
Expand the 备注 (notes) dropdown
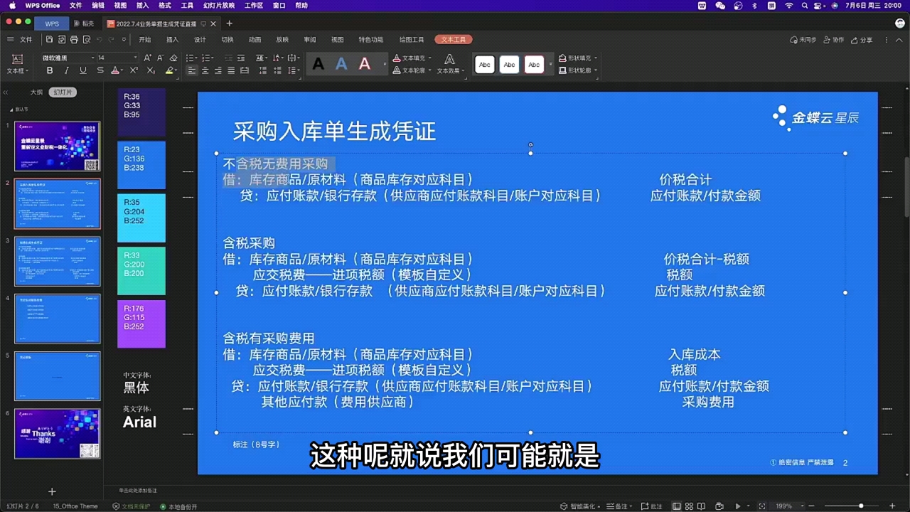click(631, 506)
